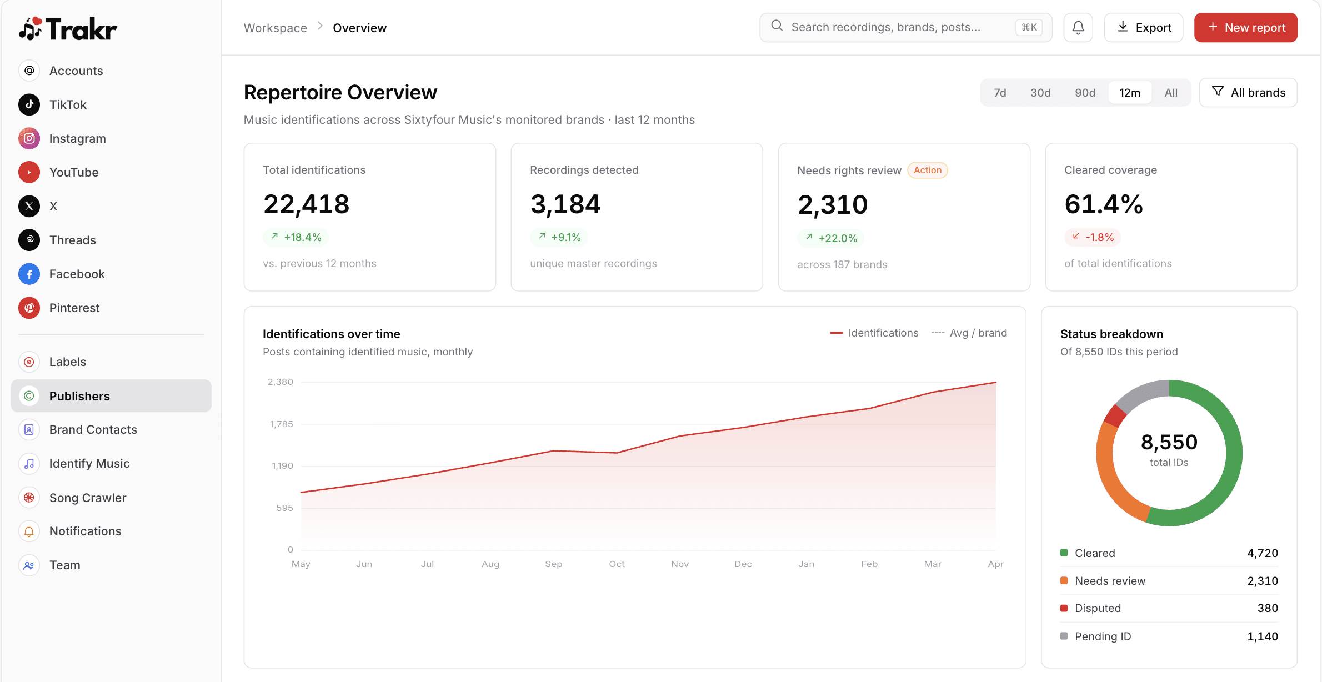Open the TikTok accounts section

[x=67, y=104]
